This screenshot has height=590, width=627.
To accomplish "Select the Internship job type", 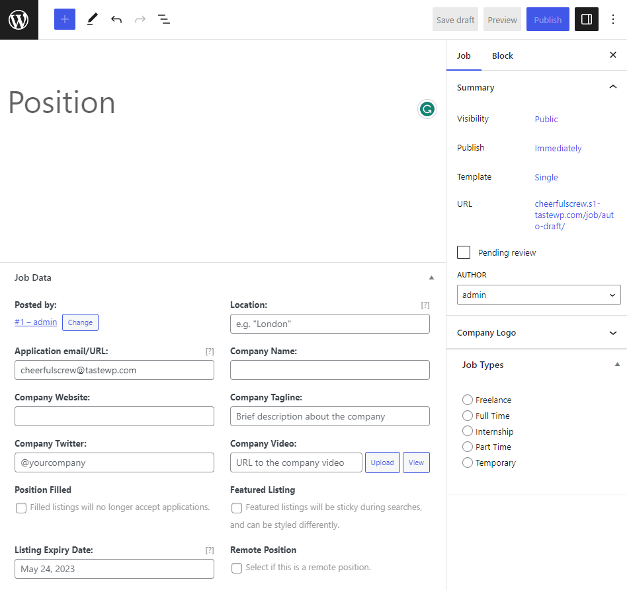I will click(468, 431).
